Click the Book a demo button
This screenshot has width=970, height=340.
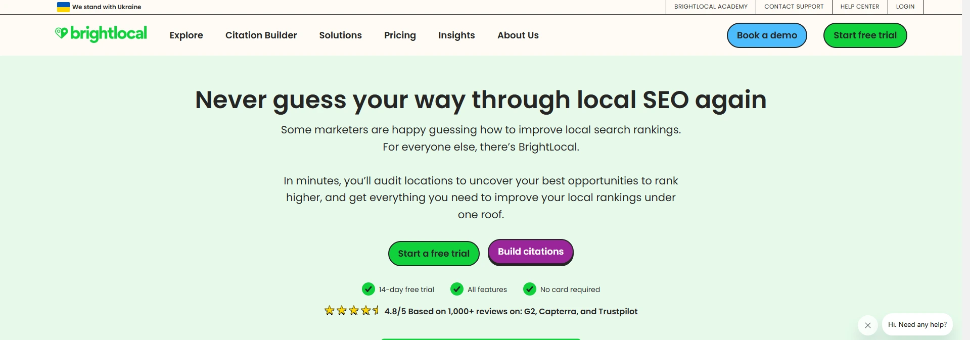(x=767, y=35)
